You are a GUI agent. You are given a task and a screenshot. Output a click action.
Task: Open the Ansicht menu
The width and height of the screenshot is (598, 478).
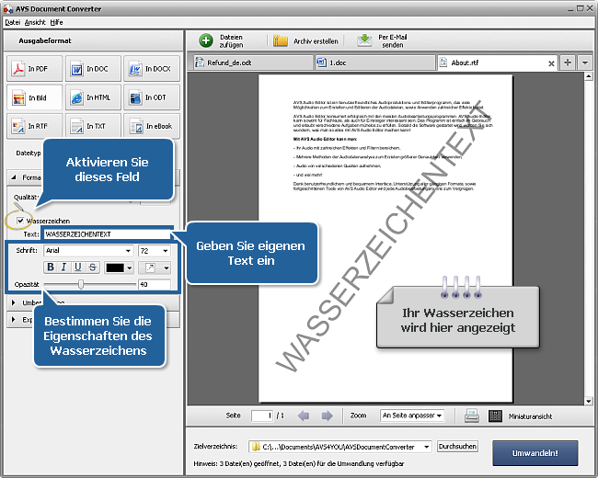pos(35,22)
